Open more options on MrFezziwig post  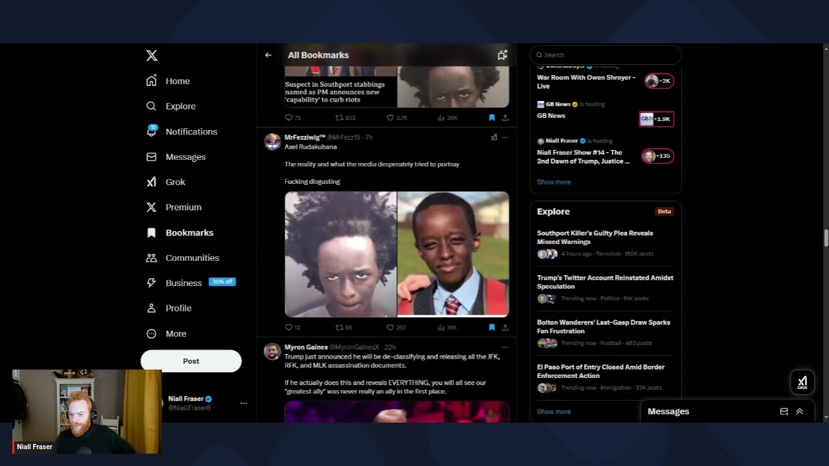pyautogui.click(x=505, y=137)
